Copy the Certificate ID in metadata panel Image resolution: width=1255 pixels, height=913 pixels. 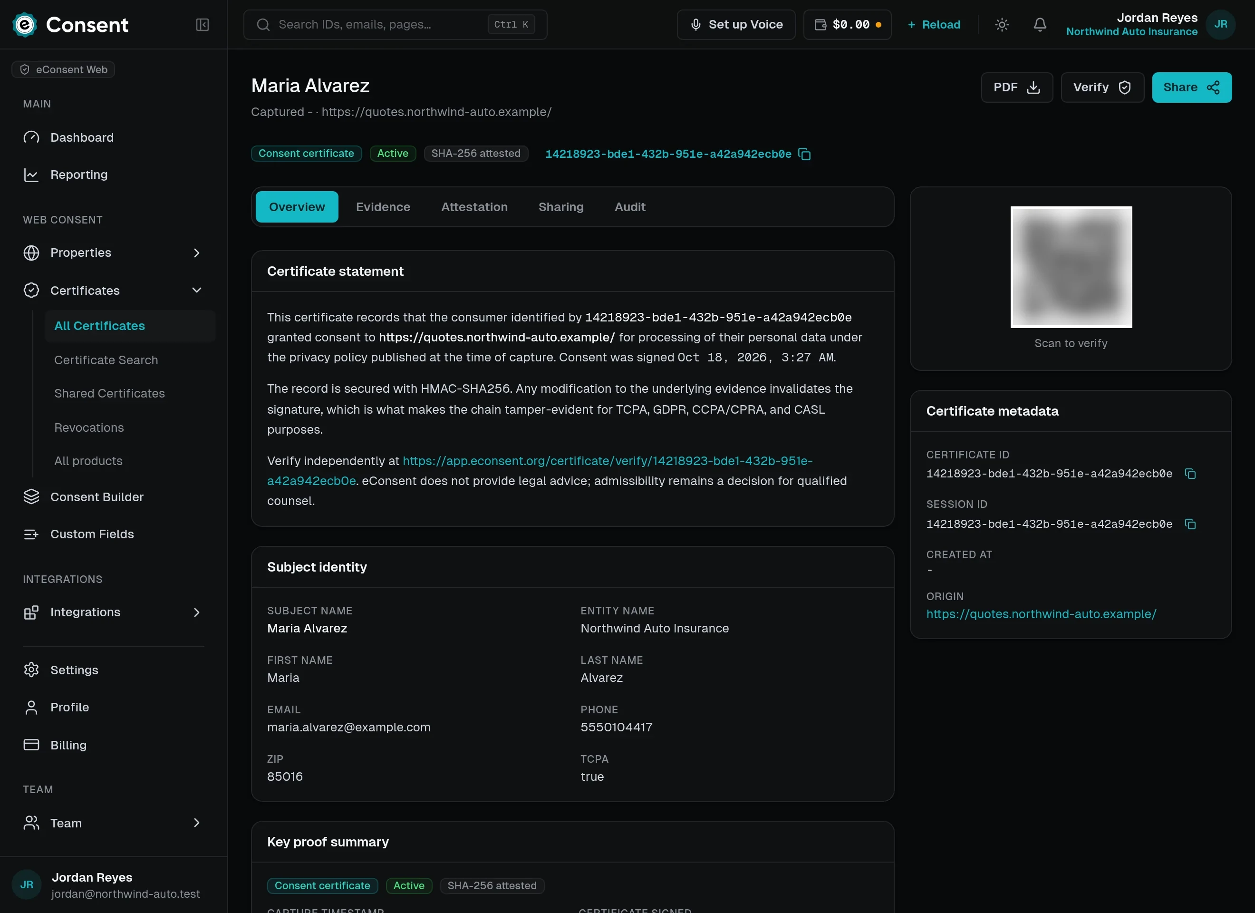(1190, 474)
